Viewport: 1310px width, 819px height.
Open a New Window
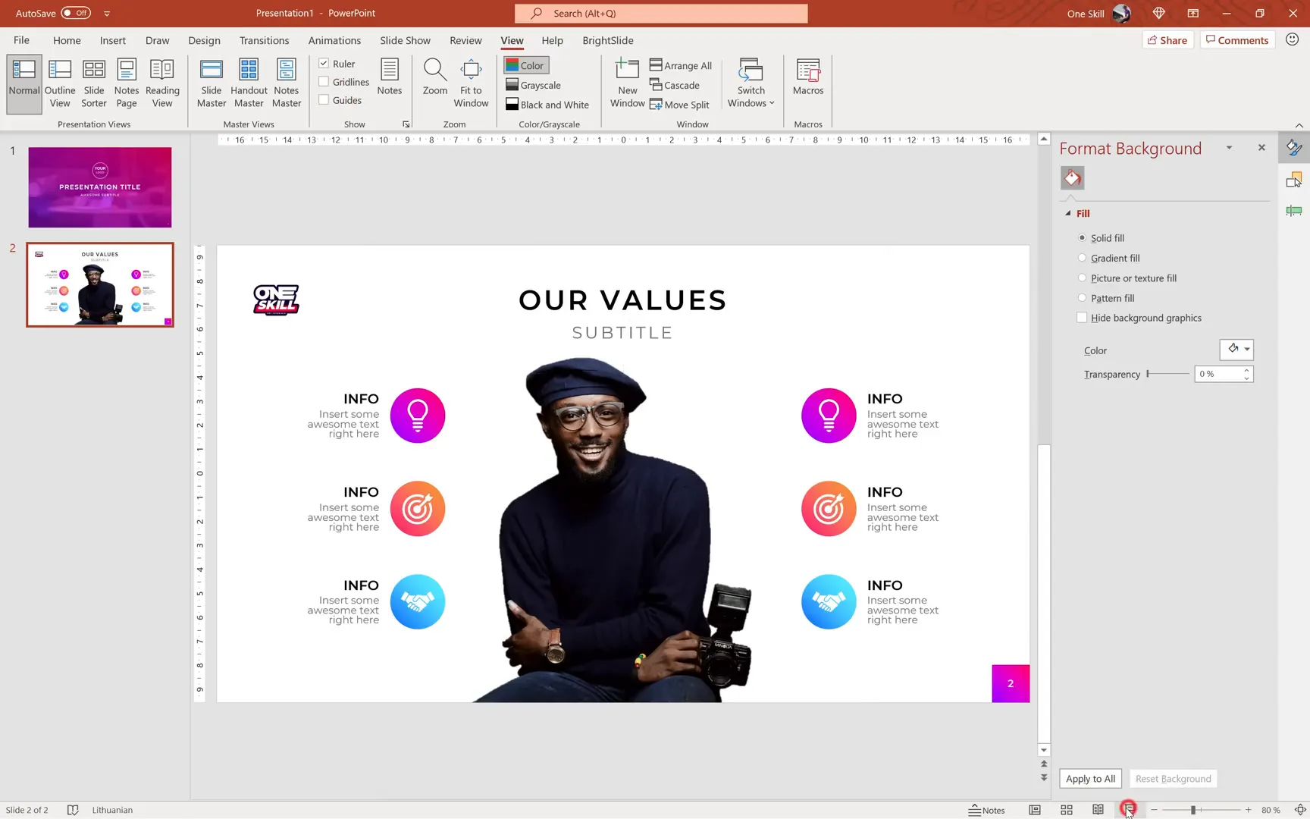(x=628, y=83)
